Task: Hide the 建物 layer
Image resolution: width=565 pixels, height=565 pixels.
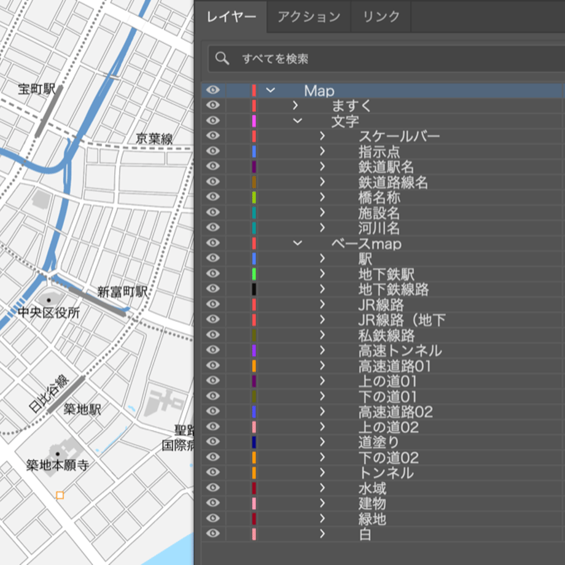Action: [213, 502]
